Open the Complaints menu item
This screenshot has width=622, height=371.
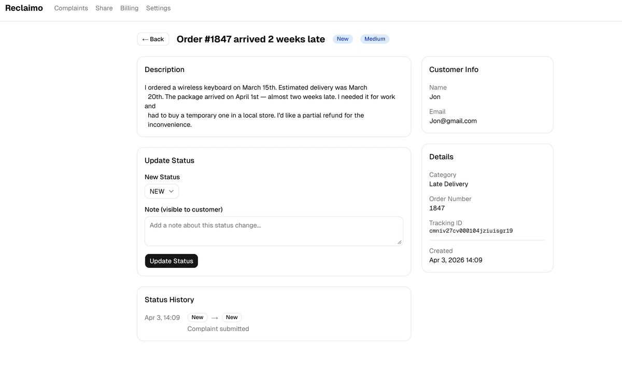(x=71, y=8)
